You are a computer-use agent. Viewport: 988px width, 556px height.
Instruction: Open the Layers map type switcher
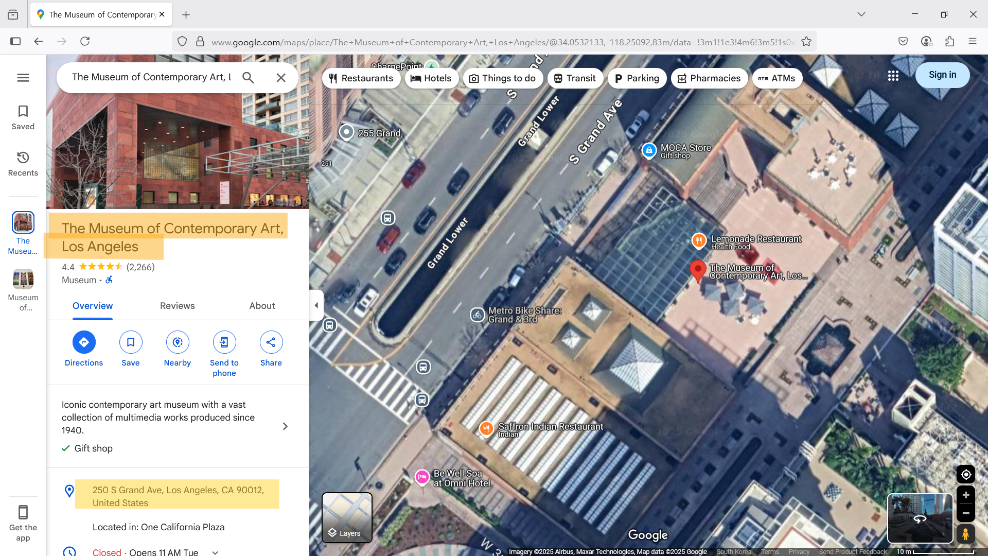(347, 517)
